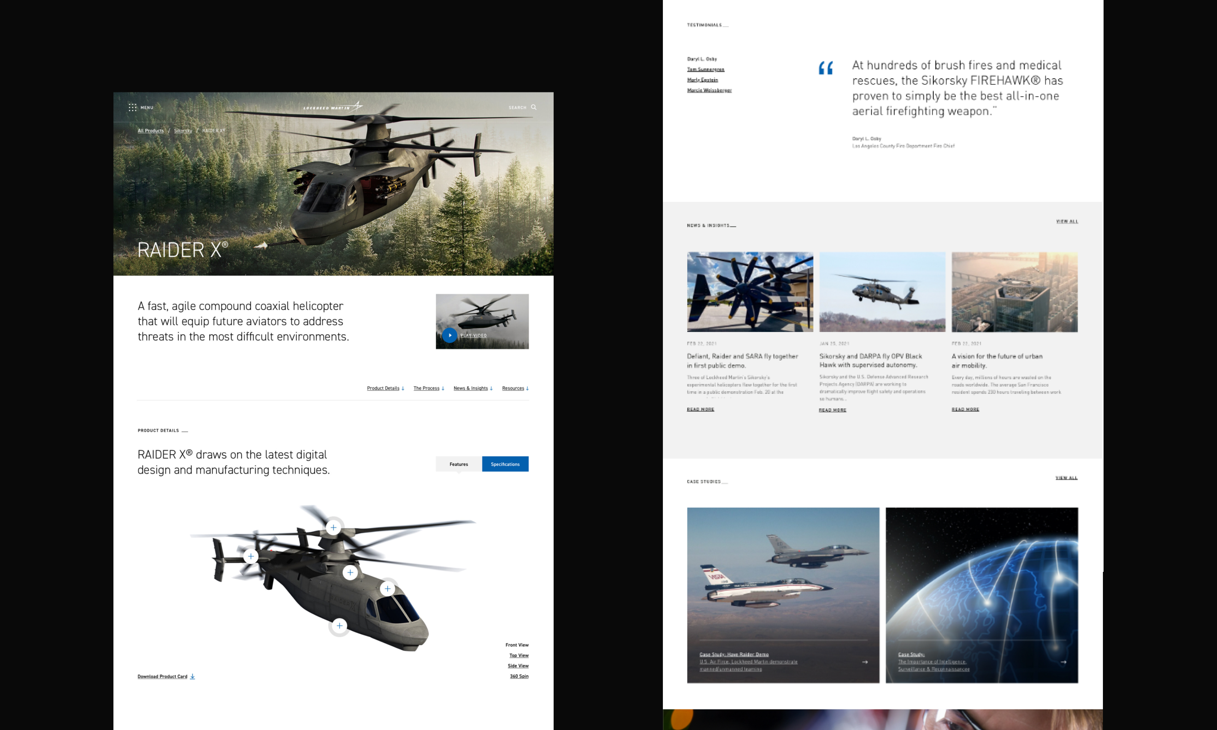The width and height of the screenshot is (1217, 730).
Task: Select the Weissberger testimonial
Action: click(x=709, y=90)
